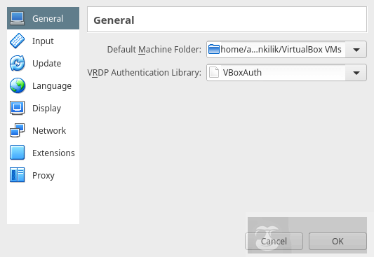
Task: Click the Proxy panel icon
Action: tap(17, 175)
